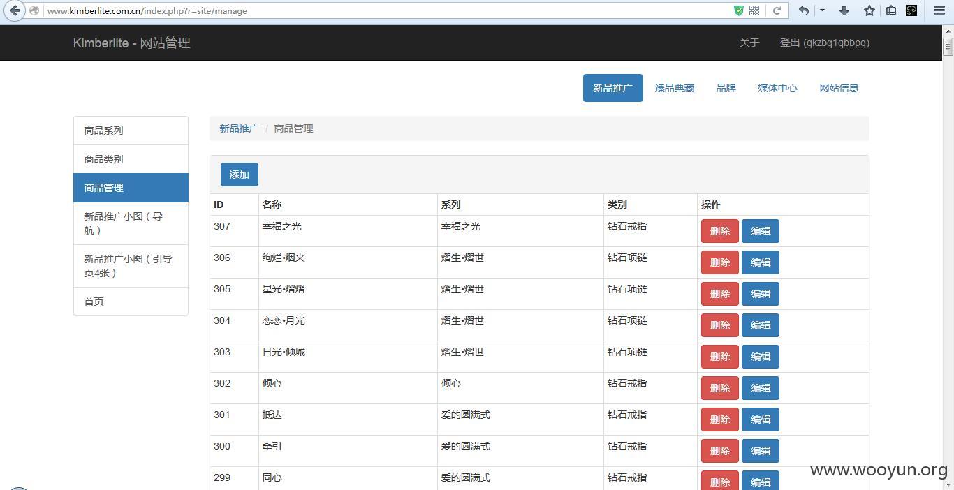Edit product 307 幸福之光
The image size is (954, 490).
click(x=761, y=231)
